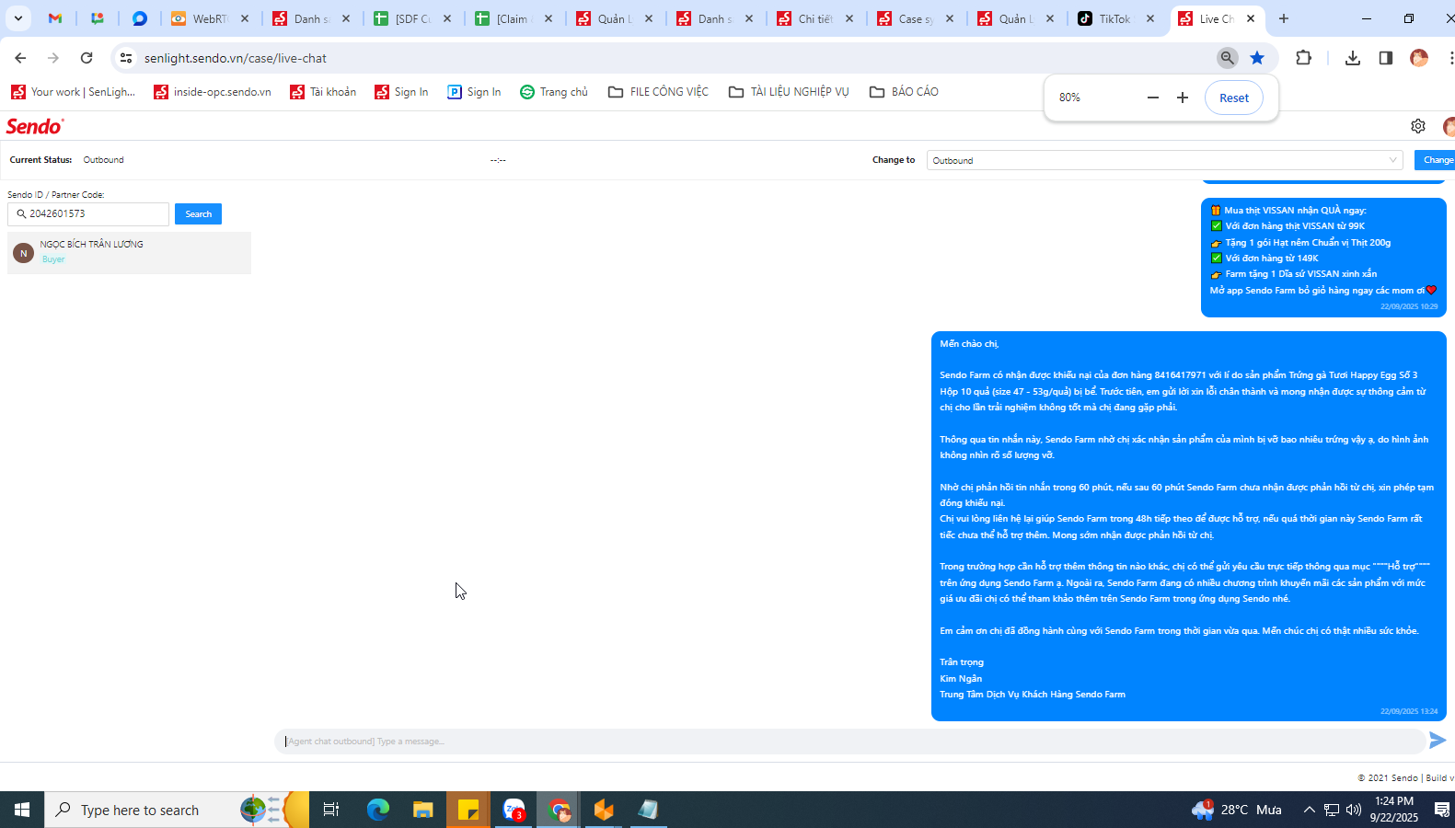Open the inside-opc.sendo.vn bookmark

point(213,92)
